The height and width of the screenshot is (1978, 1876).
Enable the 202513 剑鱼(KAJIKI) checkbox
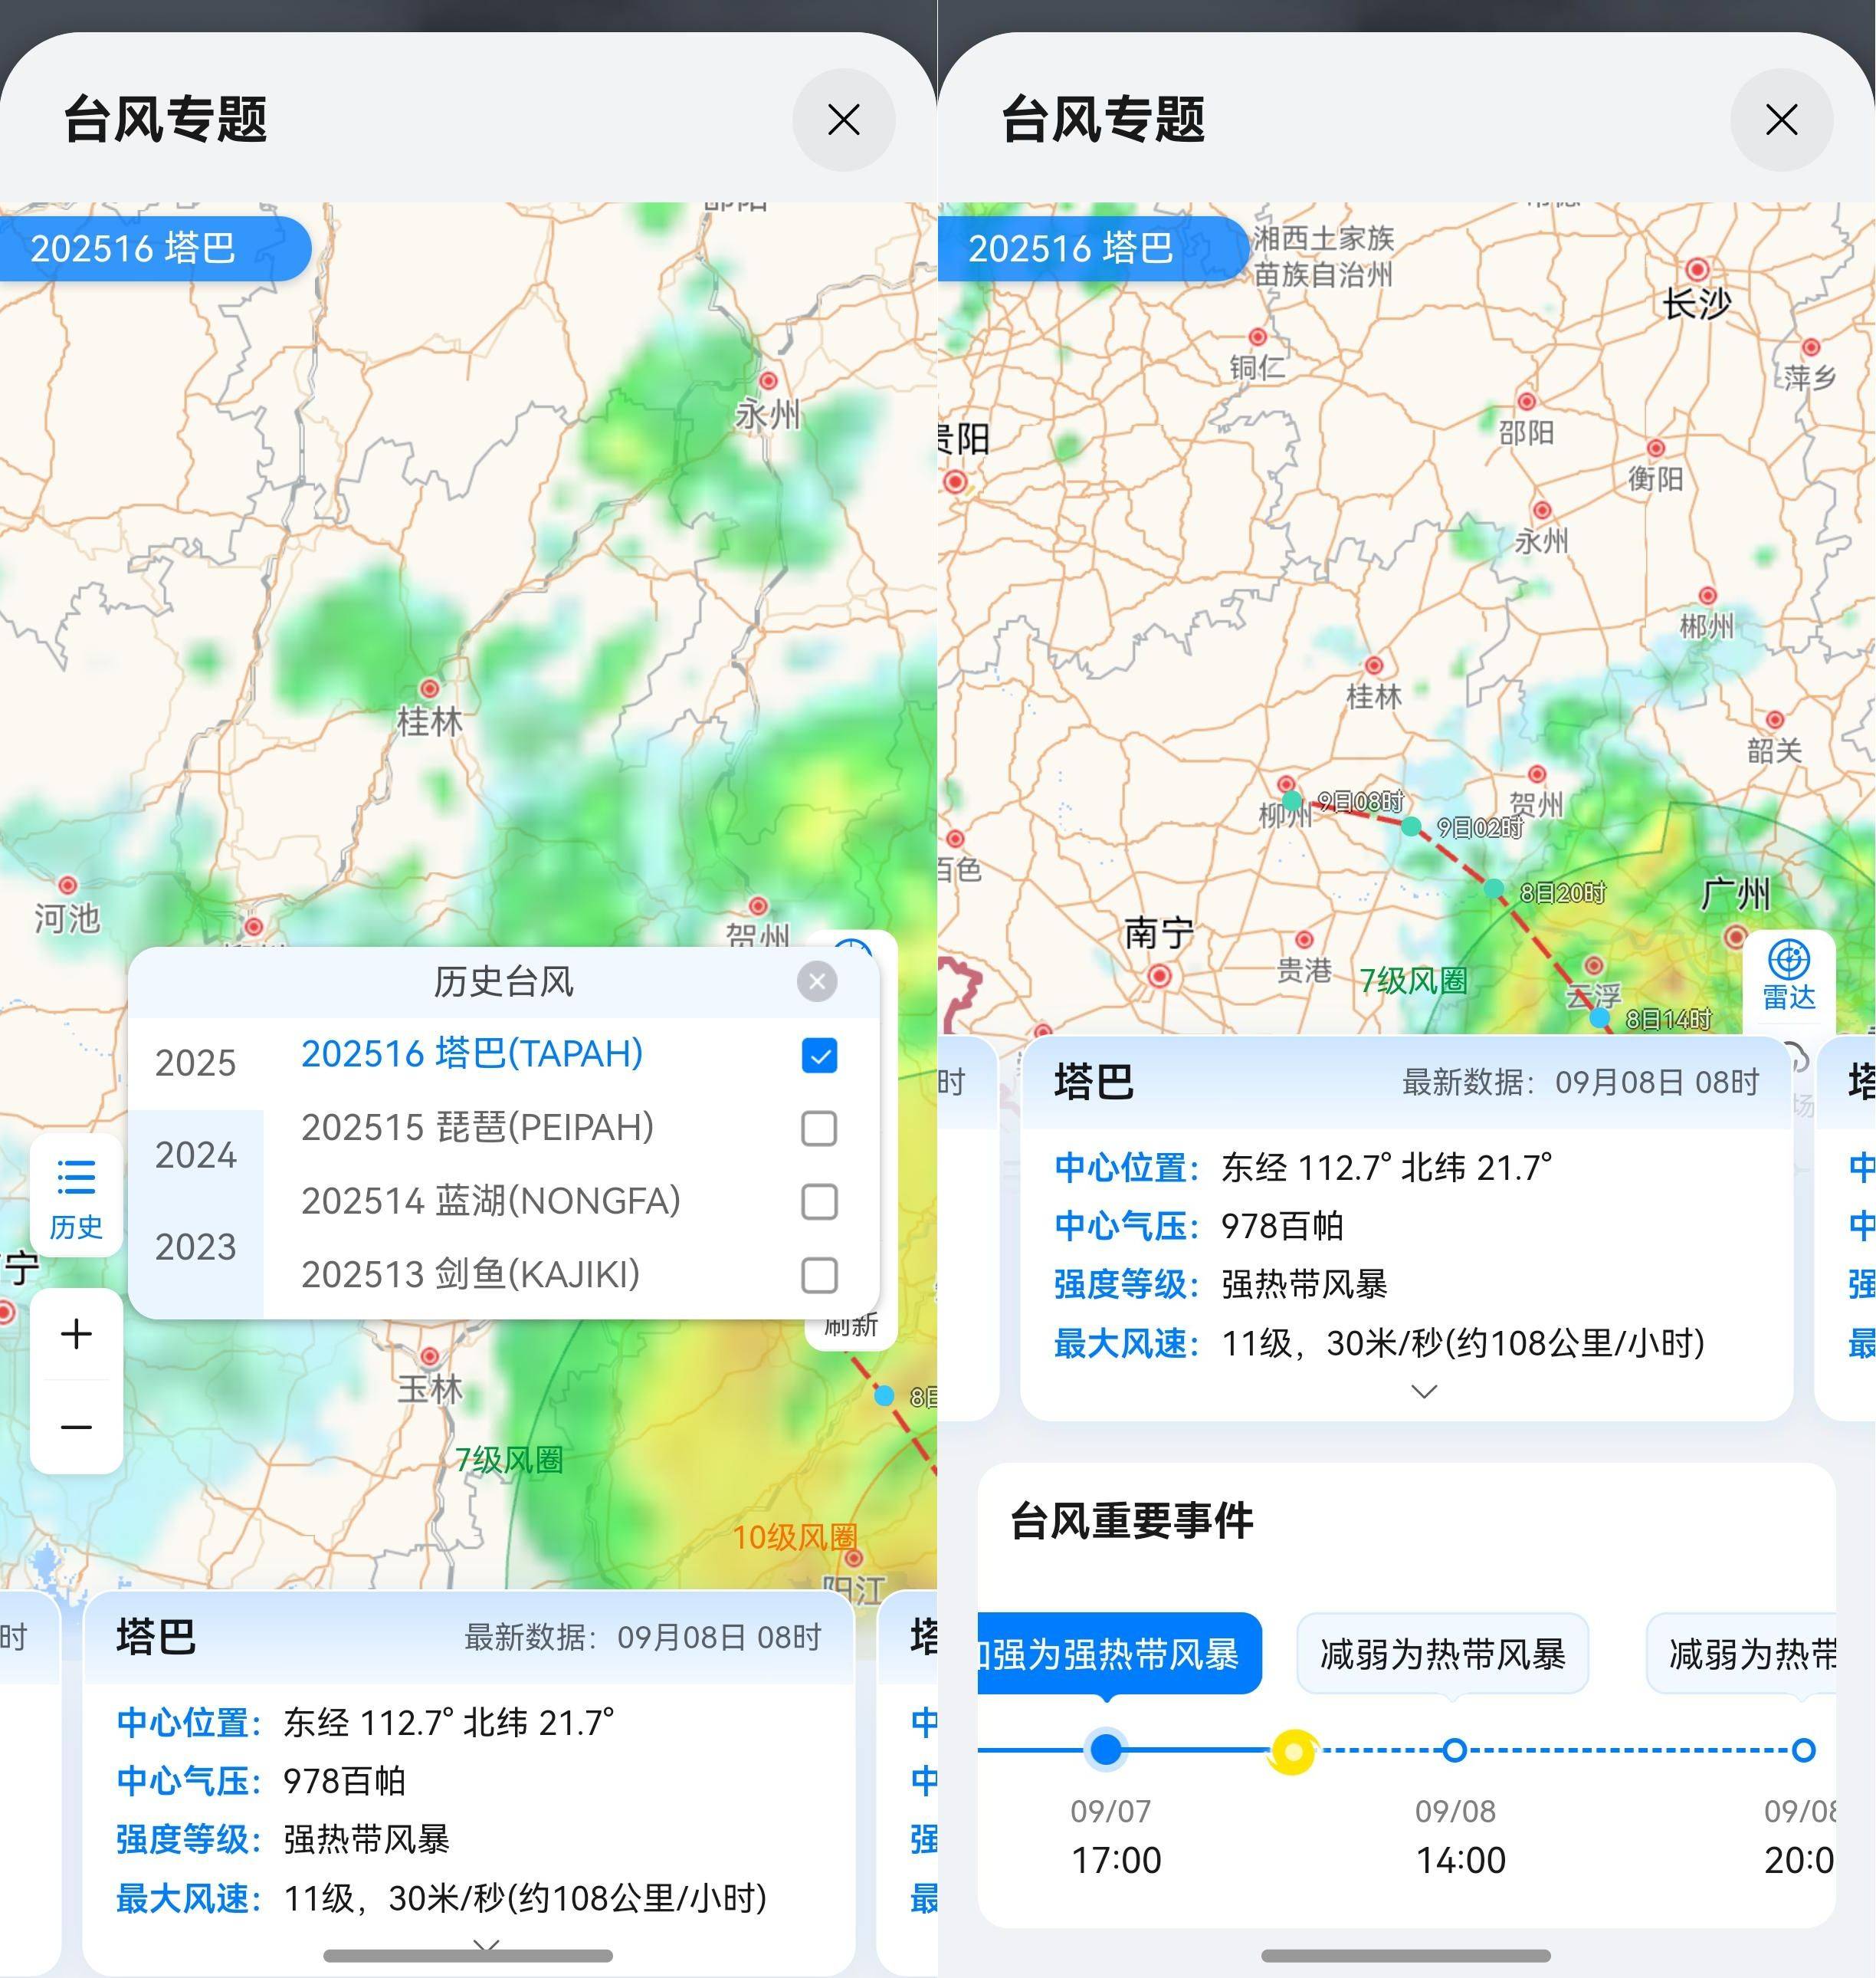[819, 1276]
